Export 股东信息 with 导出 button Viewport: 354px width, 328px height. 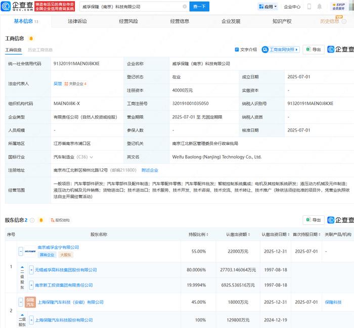coord(314,220)
